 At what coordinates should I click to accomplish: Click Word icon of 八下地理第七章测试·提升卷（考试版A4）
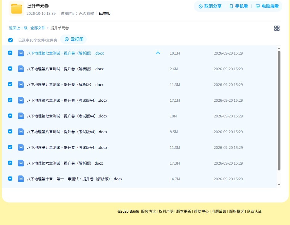coord(21,116)
